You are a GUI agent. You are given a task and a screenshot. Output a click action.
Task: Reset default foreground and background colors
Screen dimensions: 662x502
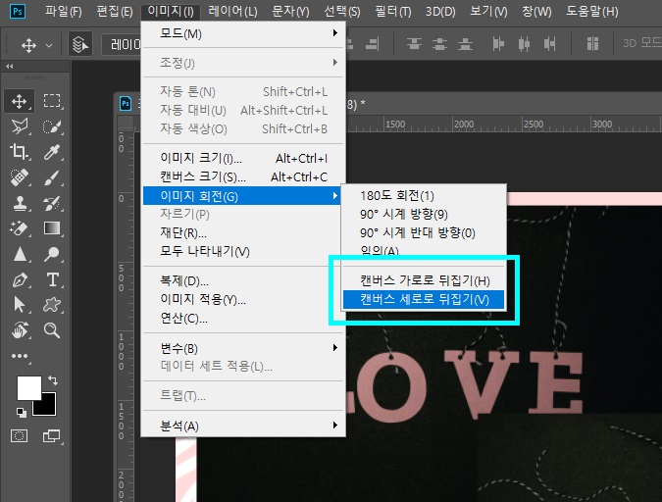(22, 412)
